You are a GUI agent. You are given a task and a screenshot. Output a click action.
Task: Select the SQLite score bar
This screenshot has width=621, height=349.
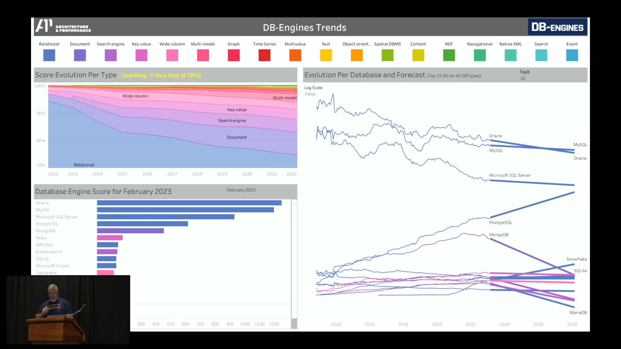107,259
